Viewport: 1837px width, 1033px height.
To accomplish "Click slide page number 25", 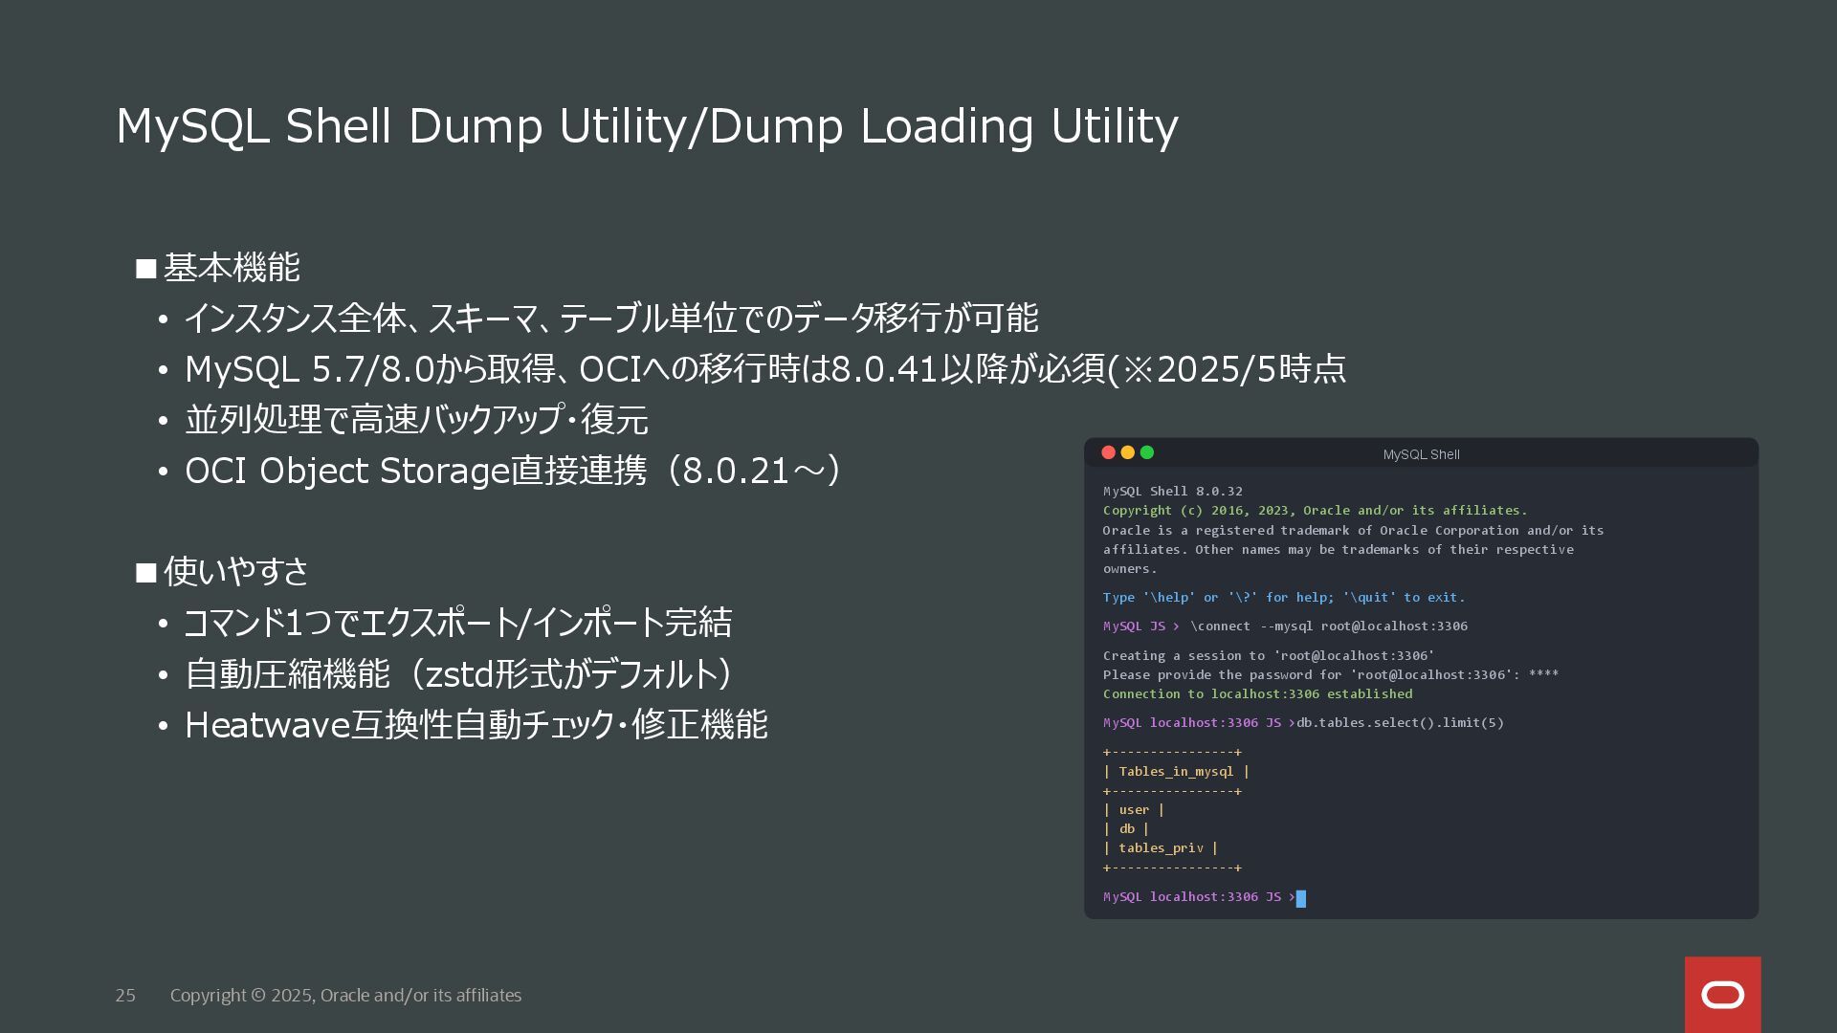I will click(125, 996).
